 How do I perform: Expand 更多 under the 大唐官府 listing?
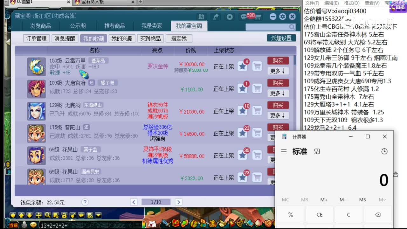[x=278, y=93]
